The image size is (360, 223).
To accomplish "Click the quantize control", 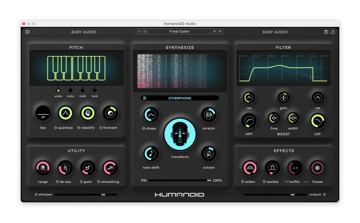I will (65, 113).
